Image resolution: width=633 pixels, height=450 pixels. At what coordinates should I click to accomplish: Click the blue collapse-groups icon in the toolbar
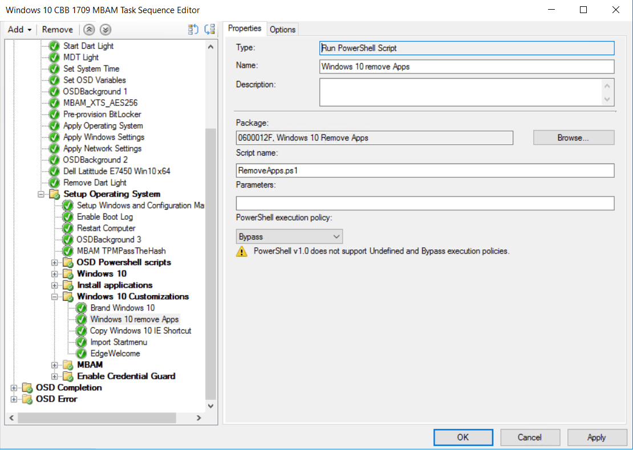pyautogui.click(x=193, y=29)
